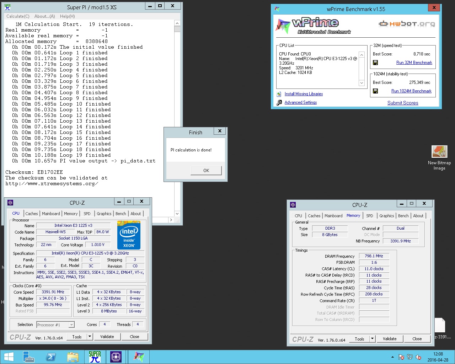Viewport: 455px width, 364px height.
Task: Click wPrime CPU list scroll up arrow
Action: tap(362, 55)
